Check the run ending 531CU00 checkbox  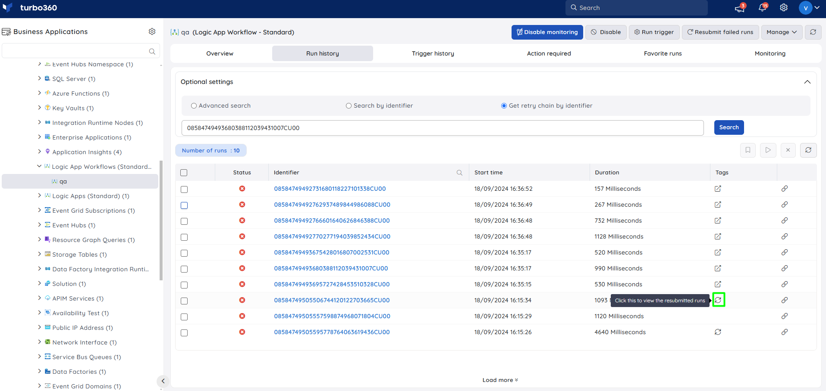184,253
